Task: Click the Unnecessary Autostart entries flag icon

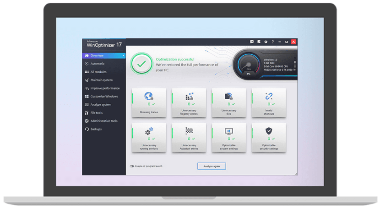Action: tap(189, 131)
